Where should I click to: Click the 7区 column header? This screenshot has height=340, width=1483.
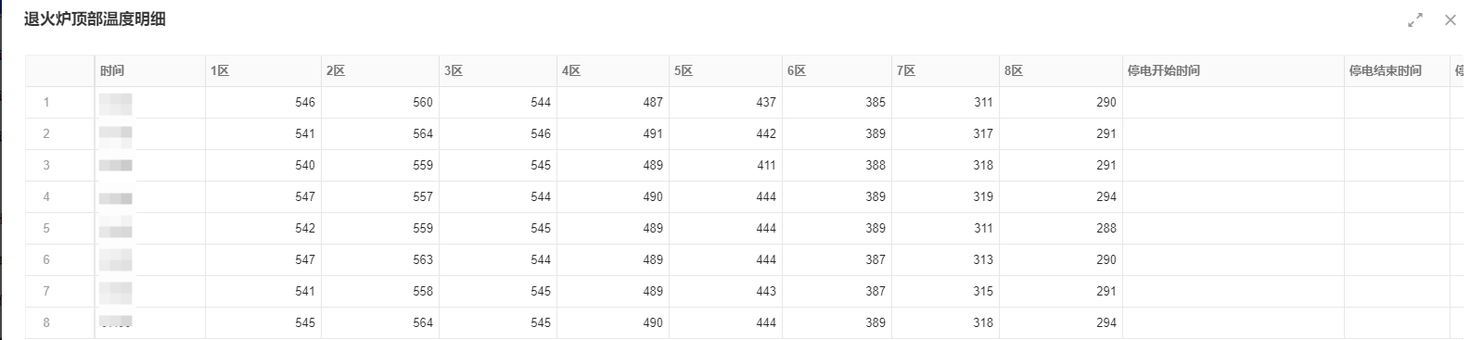945,71
